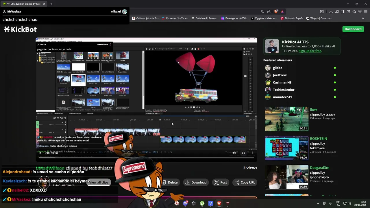370x208 pixels.
Task: Click the View all clips button
Action: [99, 182]
